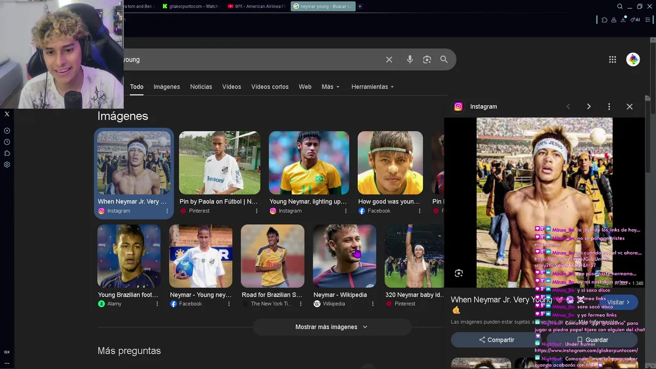This screenshot has height=369, width=656.
Task: Open options for 'Young Brazilian foot' result
Action: point(157,304)
